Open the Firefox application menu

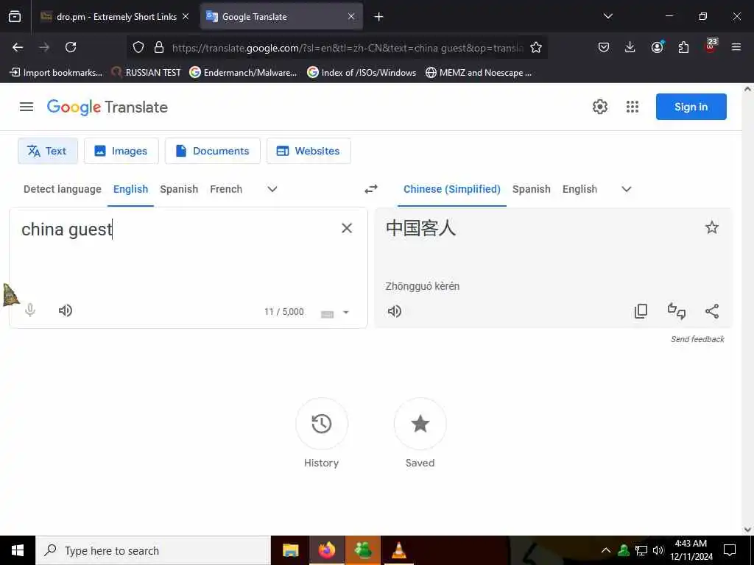point(736,47)
